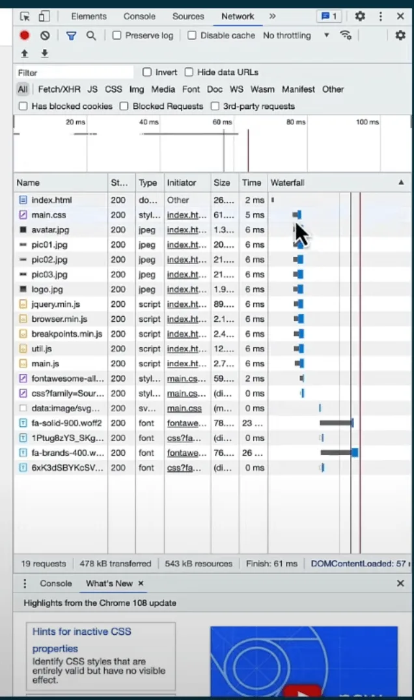Filter requests by Media type

(163, 89)
